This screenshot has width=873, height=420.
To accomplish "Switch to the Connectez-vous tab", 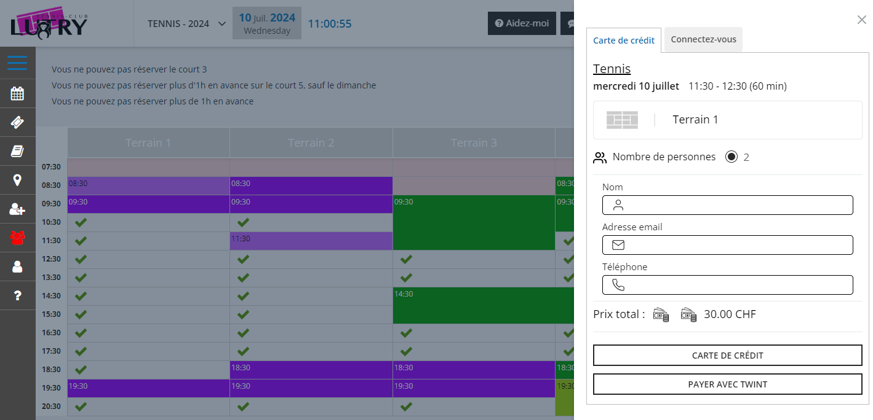I will [703, 39].
